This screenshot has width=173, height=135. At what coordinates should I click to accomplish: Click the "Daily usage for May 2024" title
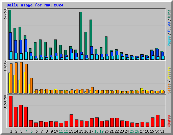pyautogui.click(x=35, y=5)
